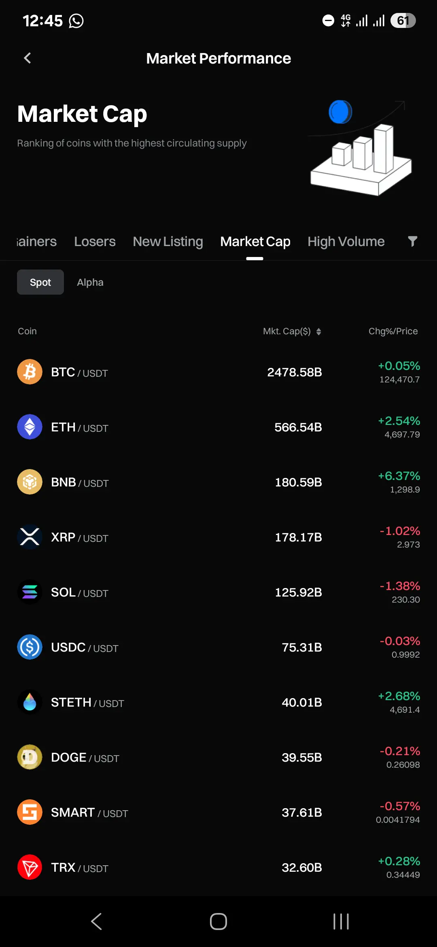
Task: Open the STETH / USDT pair row
Action: [x=218, y=702]
